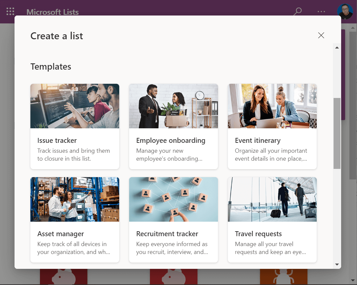Open the Search magnifier in the header
This screenshot has height=285, width=357.
[x=297, y=11]
